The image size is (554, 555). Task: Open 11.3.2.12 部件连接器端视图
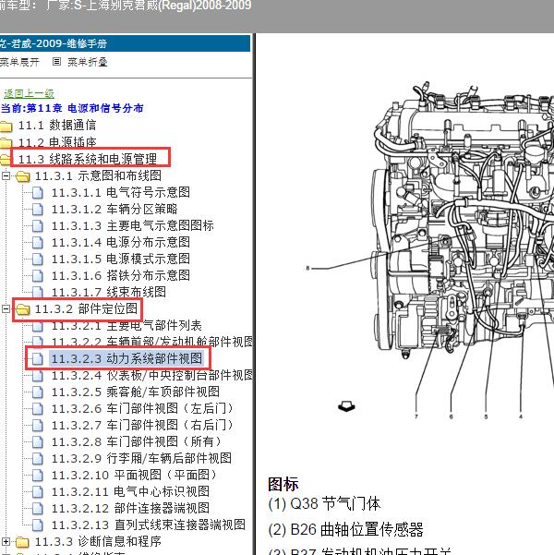coord(130,508)
